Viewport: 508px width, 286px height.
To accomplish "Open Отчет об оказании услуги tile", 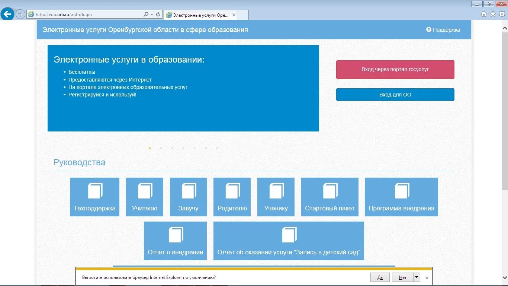I will click(289, 241).
